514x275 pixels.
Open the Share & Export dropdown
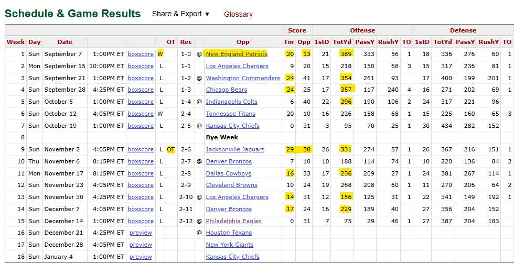180,14
